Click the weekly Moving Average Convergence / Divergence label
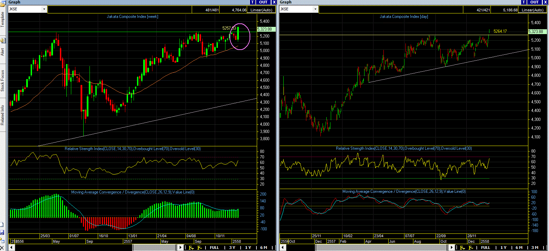The width and height of the screenshot is (549, 251). point(133,192)
